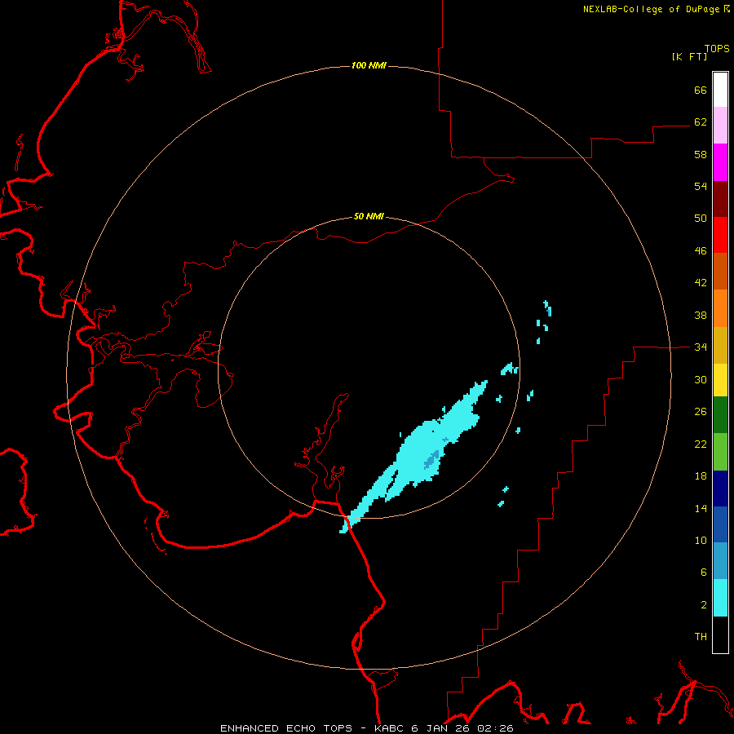Click the legend value '46'
Viewport: 734px width, 734px height.
(x=701, y=251)
